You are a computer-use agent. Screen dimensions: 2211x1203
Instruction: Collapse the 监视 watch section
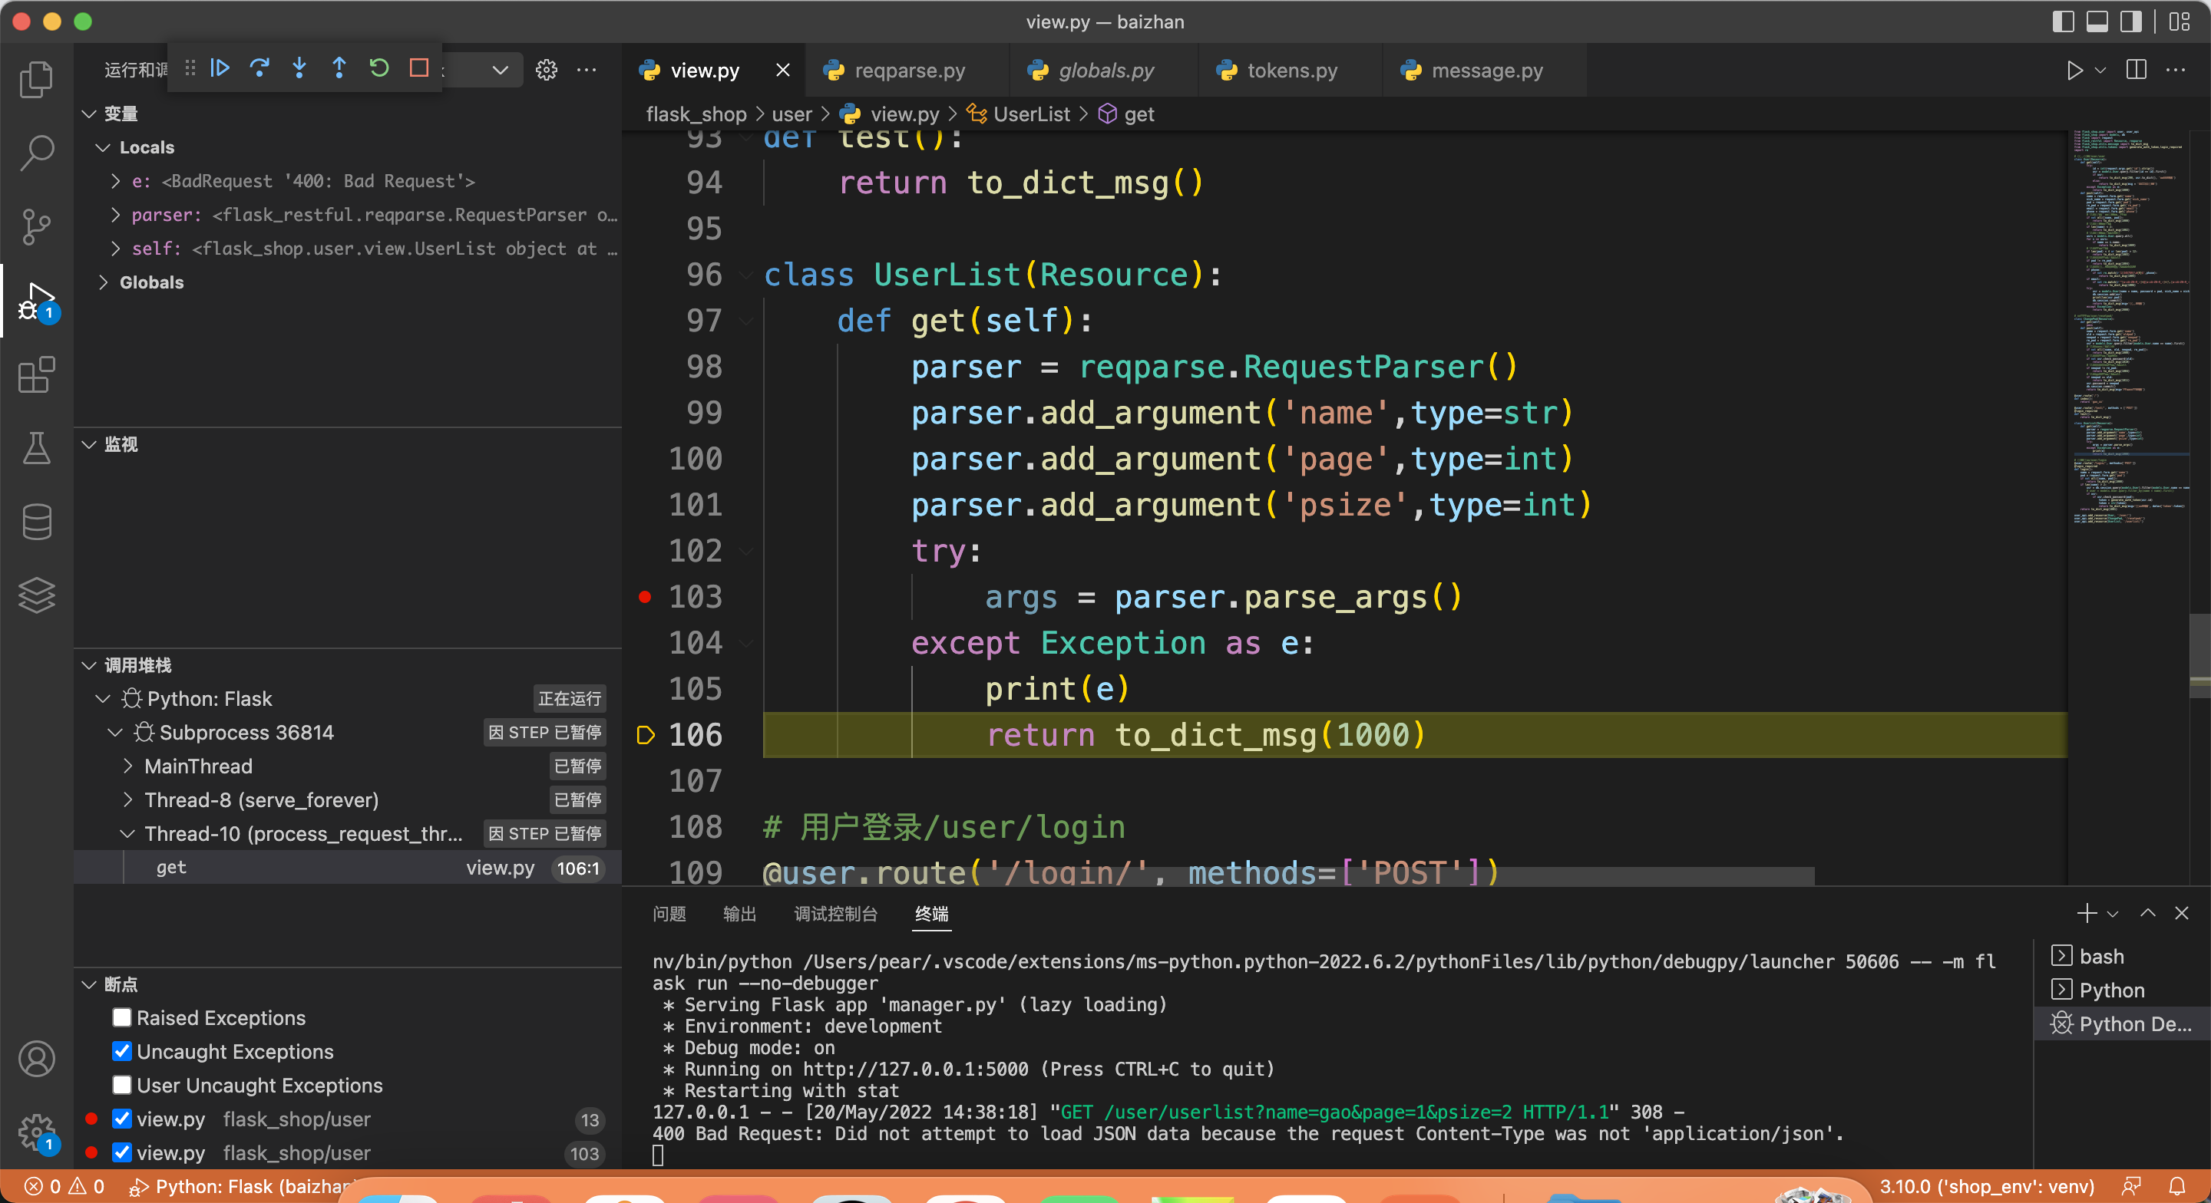[88, 444]
